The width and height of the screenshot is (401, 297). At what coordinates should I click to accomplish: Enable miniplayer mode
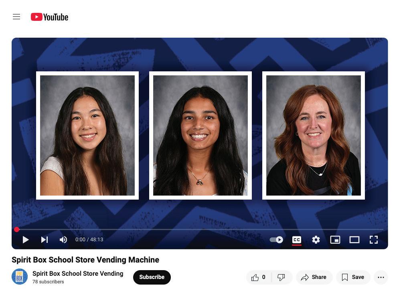coord(335,240)
